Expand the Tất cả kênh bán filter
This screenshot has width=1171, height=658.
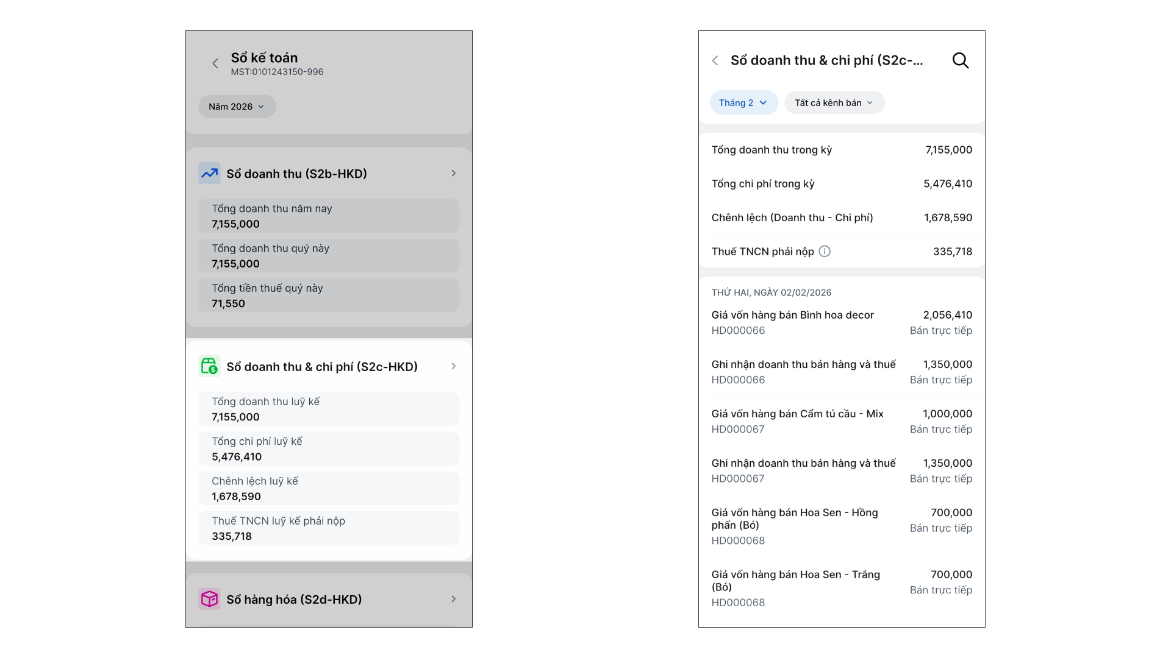[834, 102]
